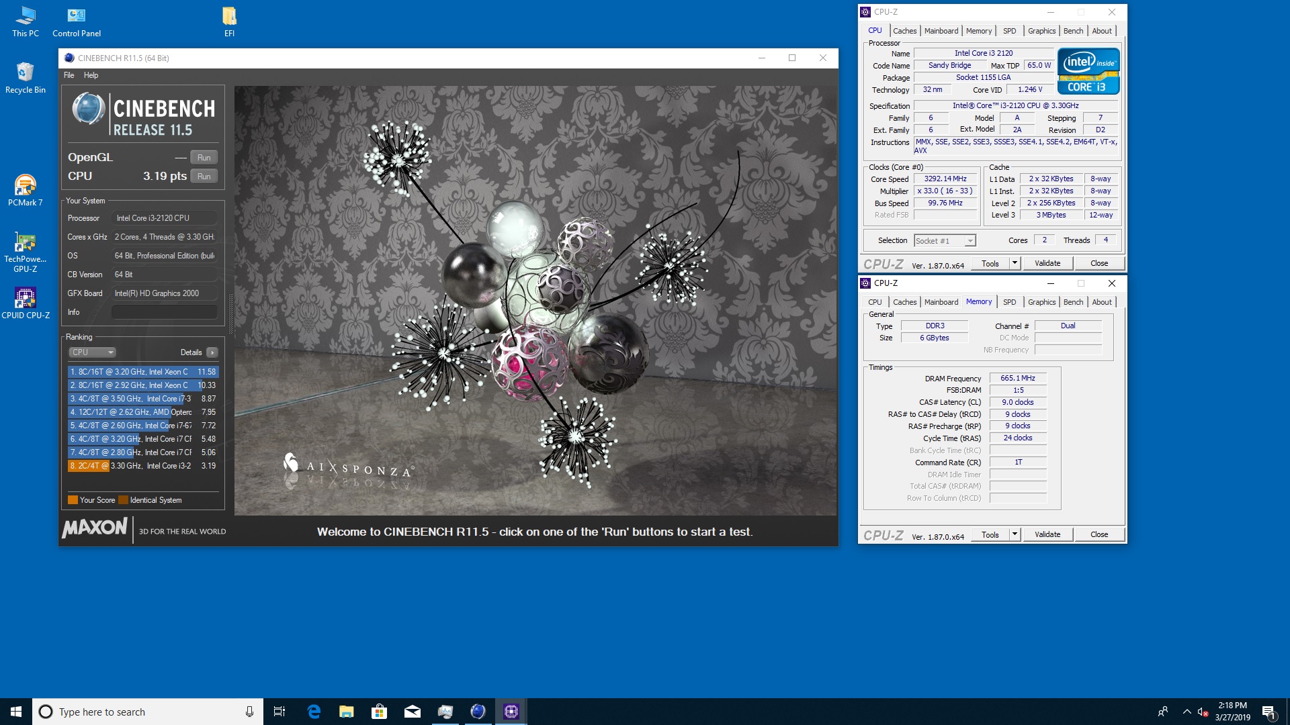
Task: Open SPD tab in top CPU-Z
Action: click(1009, 31)
